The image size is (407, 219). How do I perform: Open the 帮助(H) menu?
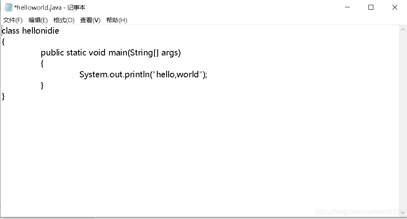(116, 20)
